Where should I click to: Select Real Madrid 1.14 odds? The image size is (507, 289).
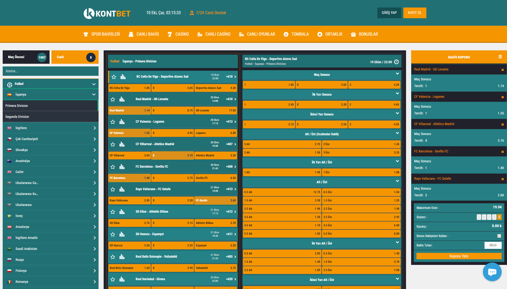tap(130, 110)
